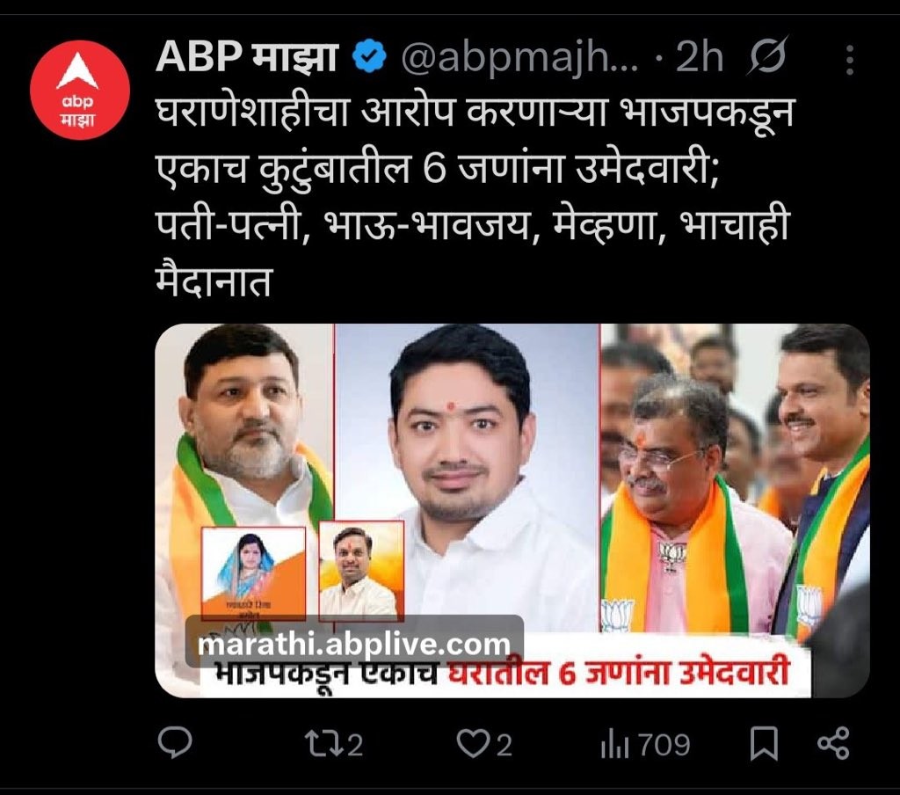This screenshot has width=900, height=795.
Task: Open the article preview card image
Action: (x=512, y=511)
